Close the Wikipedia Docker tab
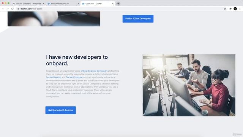The height and width of the screenshot is (137, 243). click(x=44, y=3)
